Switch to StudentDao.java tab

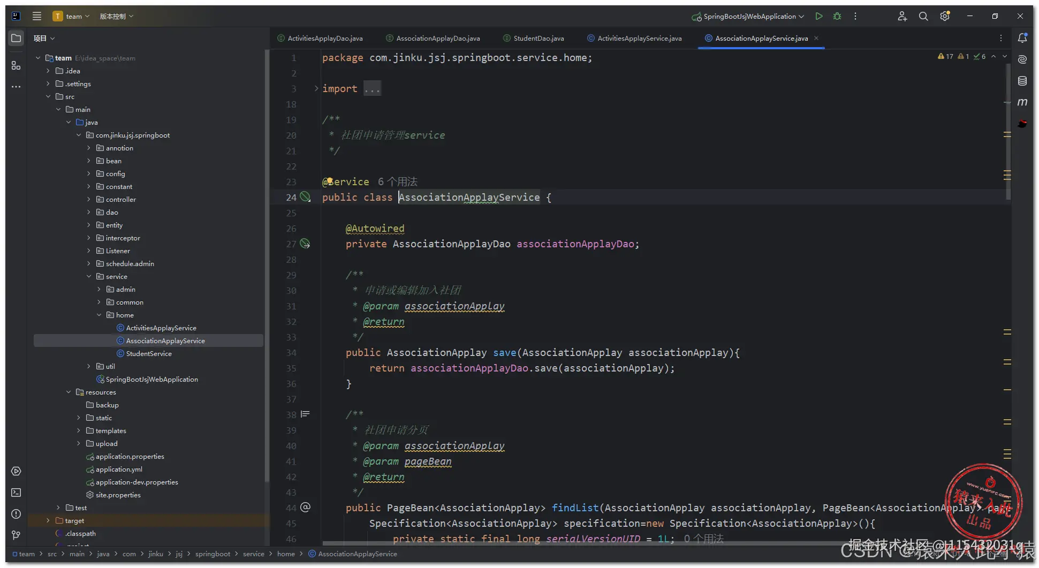(x=533, y=38)
